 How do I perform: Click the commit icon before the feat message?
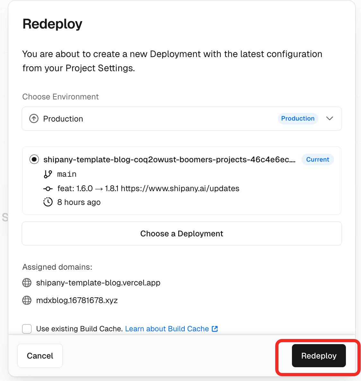(x=48, y=189)
